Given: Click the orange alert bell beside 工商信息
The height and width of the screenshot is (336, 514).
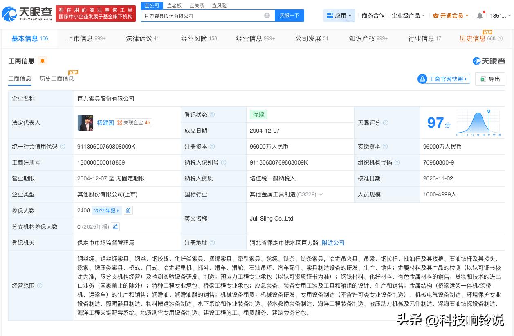Looking at the screenshot, I should 43,61.
